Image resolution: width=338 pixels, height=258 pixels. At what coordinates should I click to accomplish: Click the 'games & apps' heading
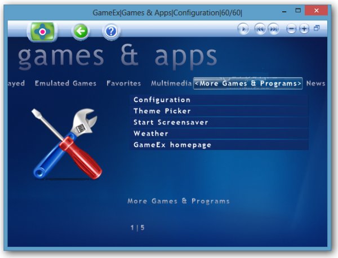(x=117, y=56)
